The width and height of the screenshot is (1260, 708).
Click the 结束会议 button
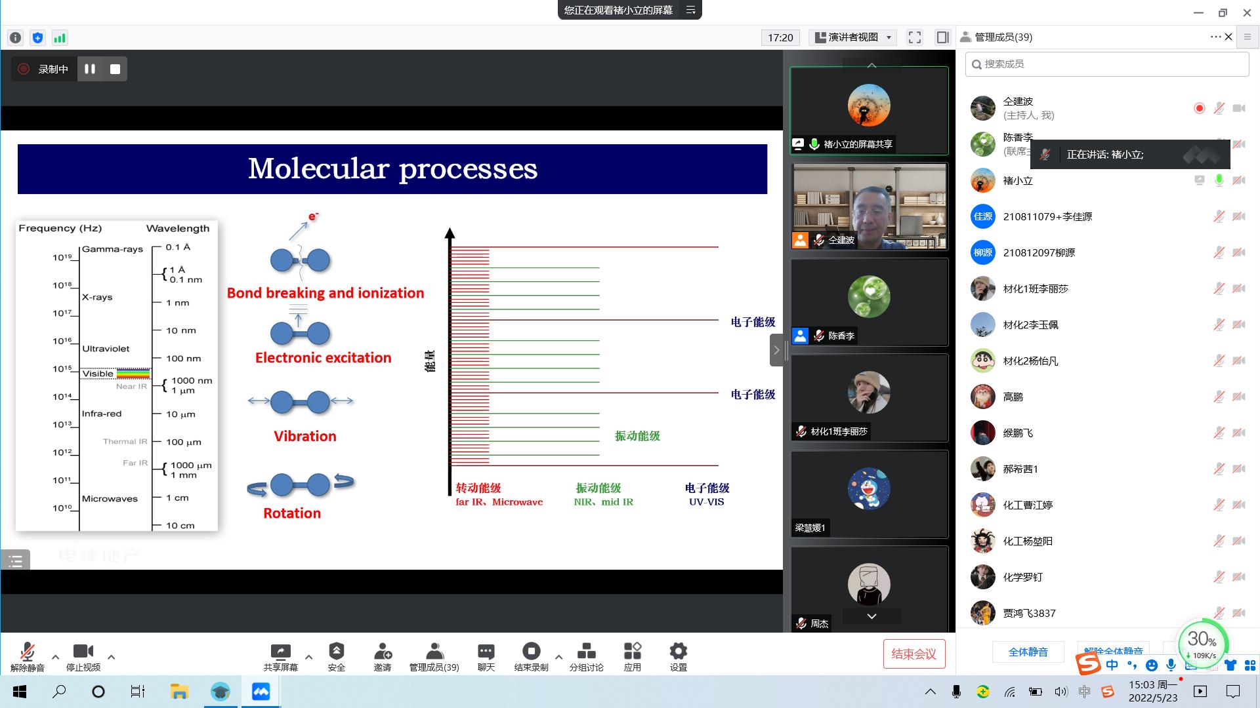[x=913, y=654]
